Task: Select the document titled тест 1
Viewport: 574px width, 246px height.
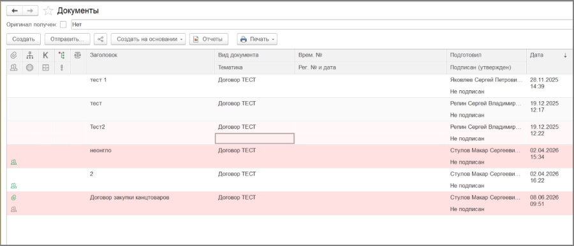Action: [98, 80]
